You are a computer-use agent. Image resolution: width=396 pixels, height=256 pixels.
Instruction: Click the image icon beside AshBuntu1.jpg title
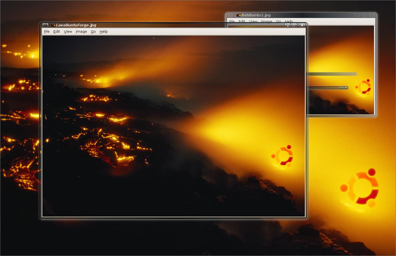tap(238, 15)
